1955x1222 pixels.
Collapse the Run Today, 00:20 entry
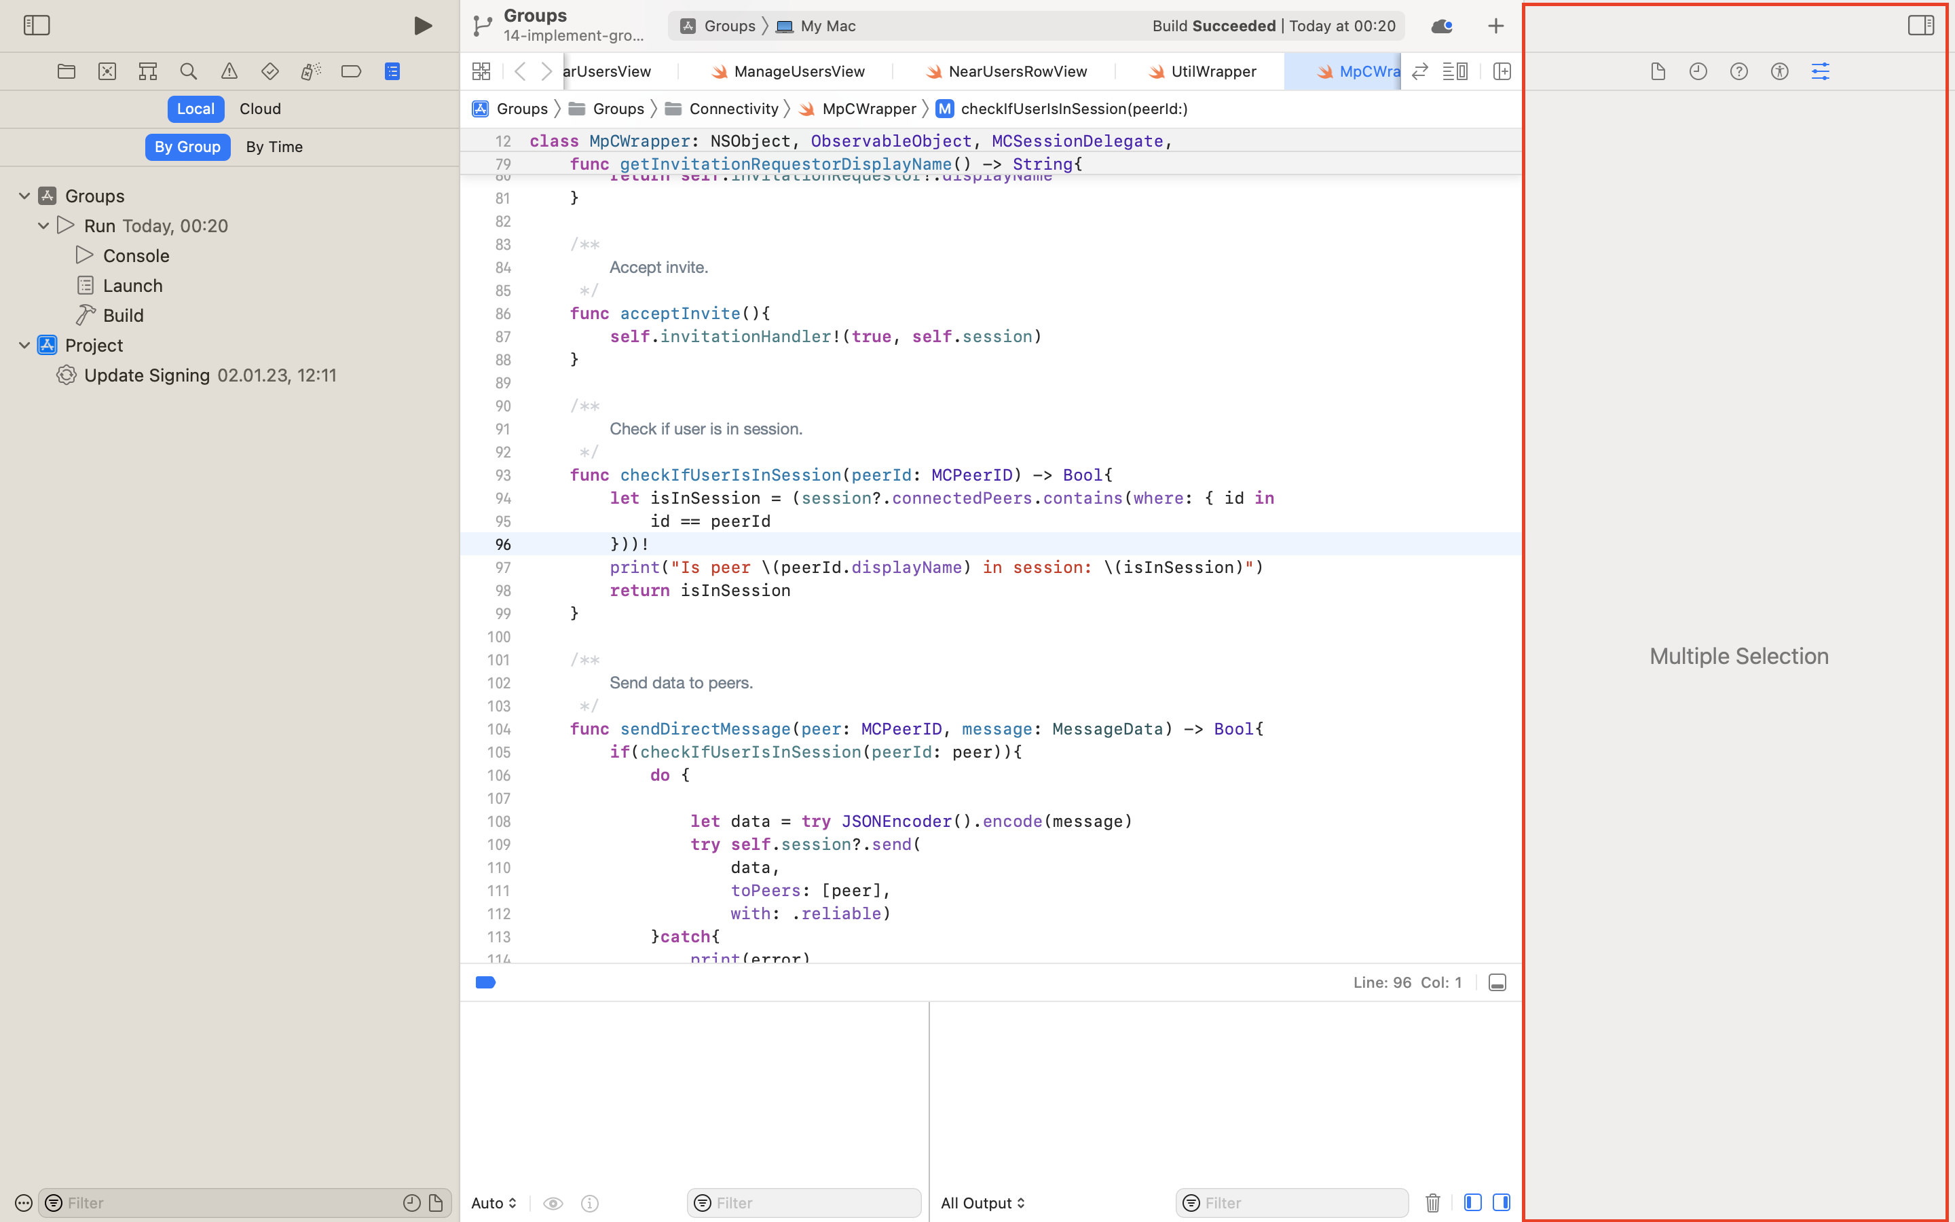[x=43, y=225]
